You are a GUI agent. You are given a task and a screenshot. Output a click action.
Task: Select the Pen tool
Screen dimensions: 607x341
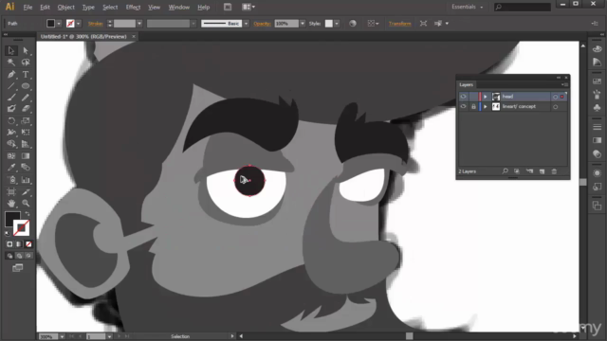coord(10,74)
